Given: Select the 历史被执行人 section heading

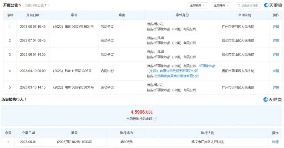Looking at the screenshot, I should coord(13,99).
